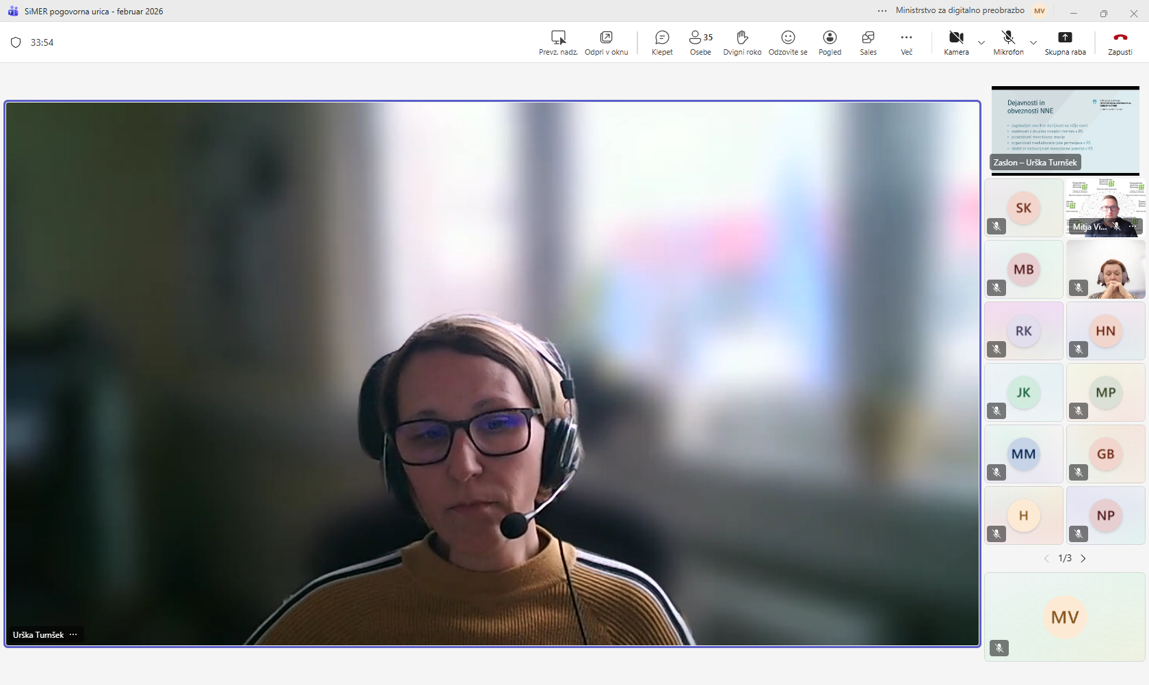1149x685 pixels.
Task: Pop out meeting with Odpri v oknu
Action: tap(606, 42)
